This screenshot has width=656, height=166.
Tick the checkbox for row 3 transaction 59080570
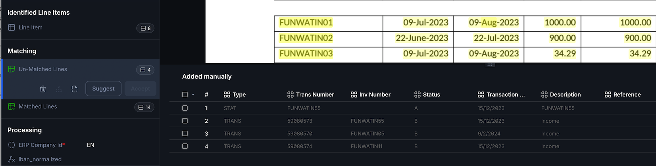(185, 133)
